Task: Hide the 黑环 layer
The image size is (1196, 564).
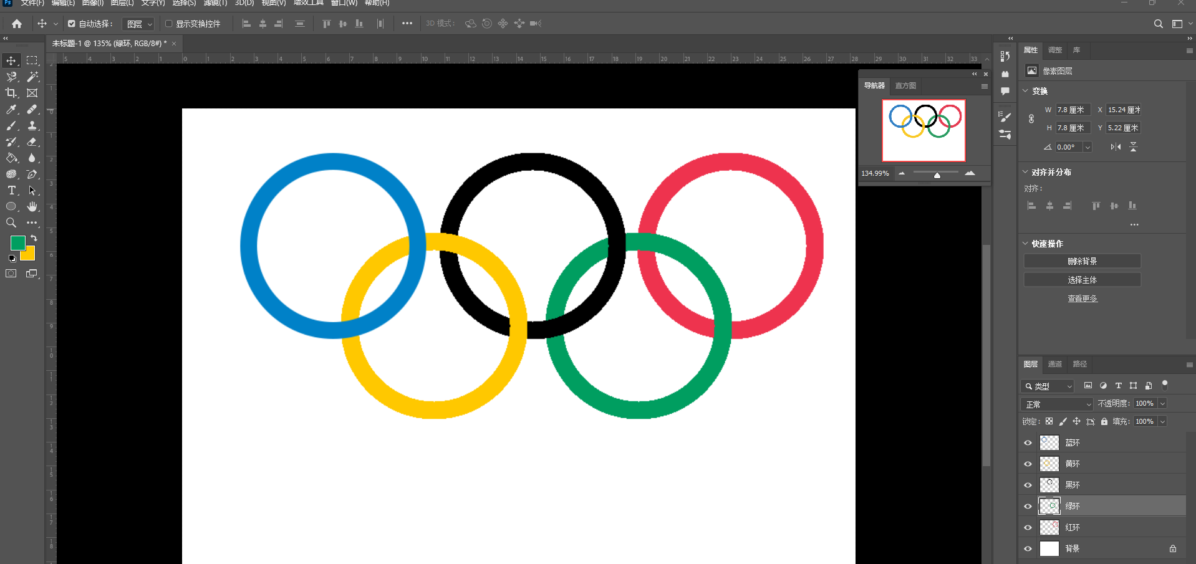Action: click(1028, 485)
